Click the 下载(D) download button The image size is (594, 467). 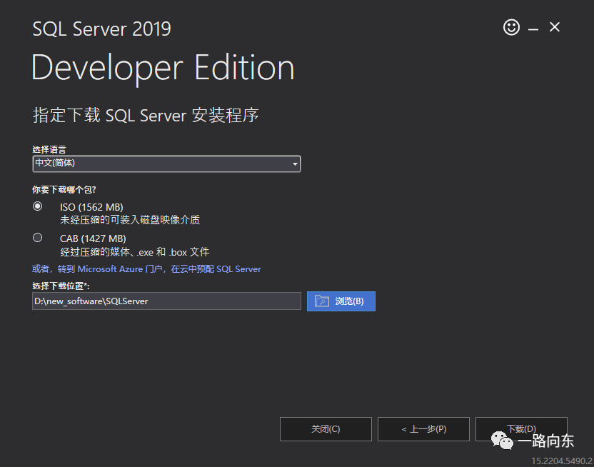click(x=521, y=429)
